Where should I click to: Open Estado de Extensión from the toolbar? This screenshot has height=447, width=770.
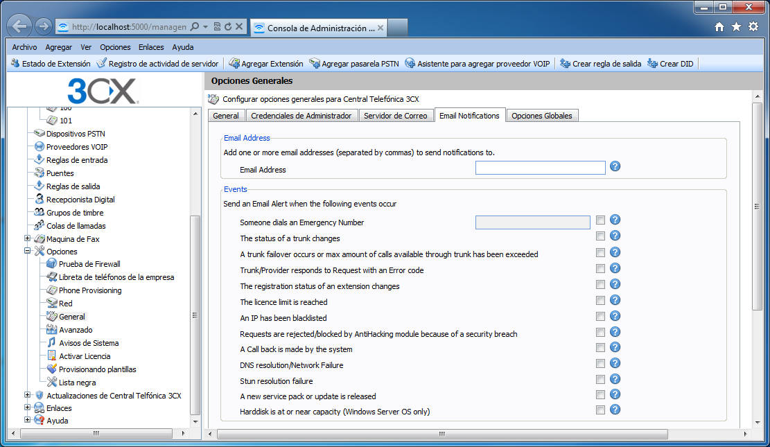click(51, 63)
